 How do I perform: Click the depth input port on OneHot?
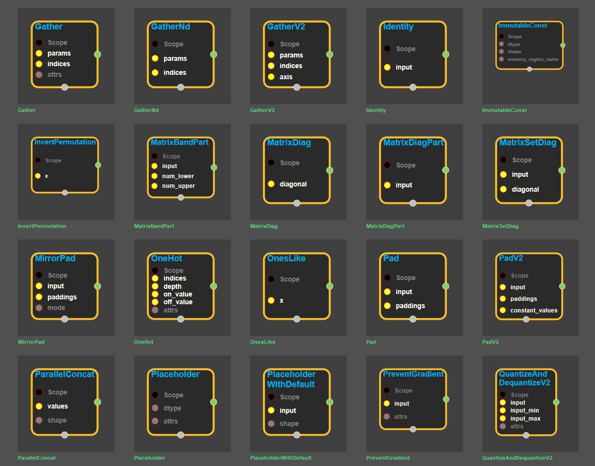pos(155,286)
